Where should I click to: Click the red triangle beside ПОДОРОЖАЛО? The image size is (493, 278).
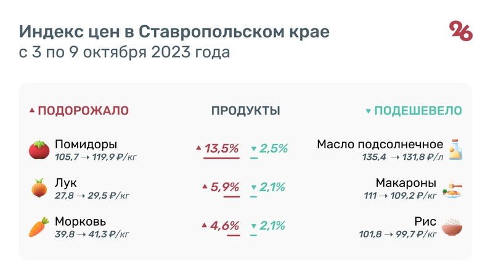coord(32,111)
